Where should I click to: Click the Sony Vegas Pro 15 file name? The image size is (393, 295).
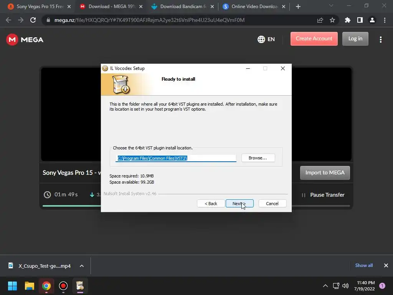click(x=72, y=172)
